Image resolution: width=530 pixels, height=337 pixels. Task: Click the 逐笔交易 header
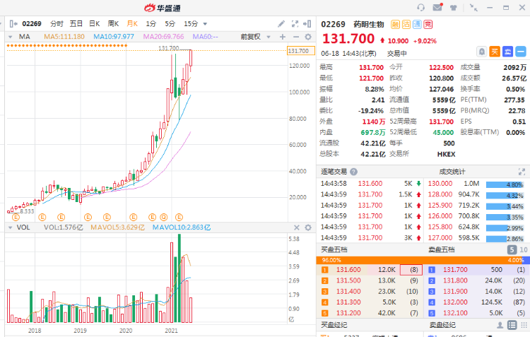(334, 172)
